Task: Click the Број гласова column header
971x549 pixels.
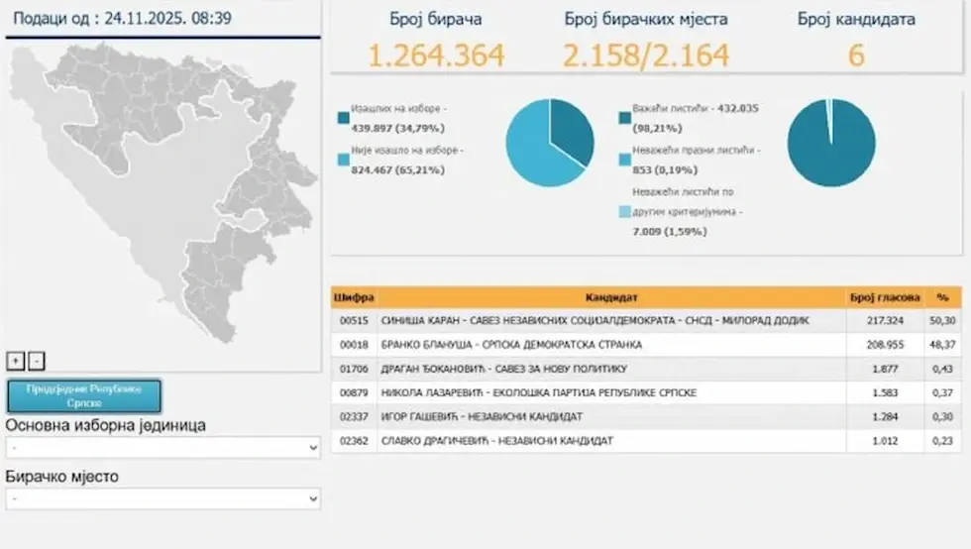Action: 884,297
